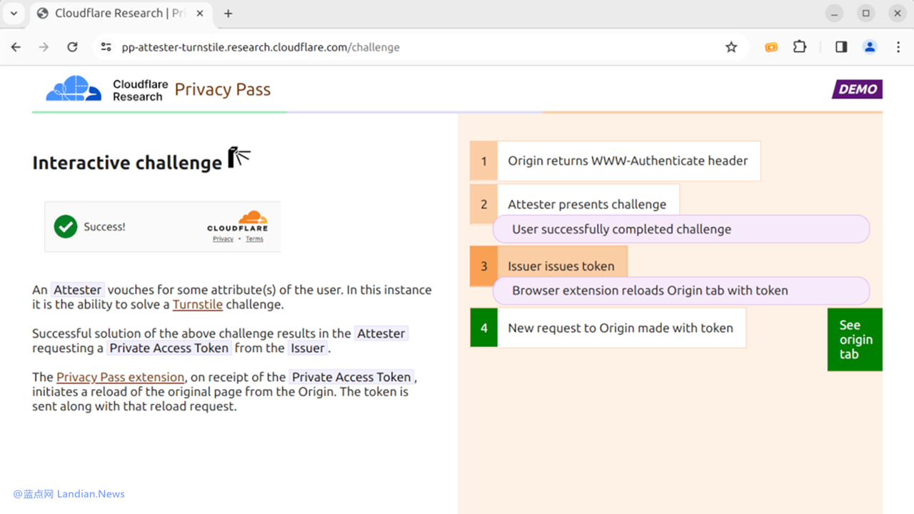
Task: Open Cloudflare Privacy link in widget
Action: coord(223,239)
